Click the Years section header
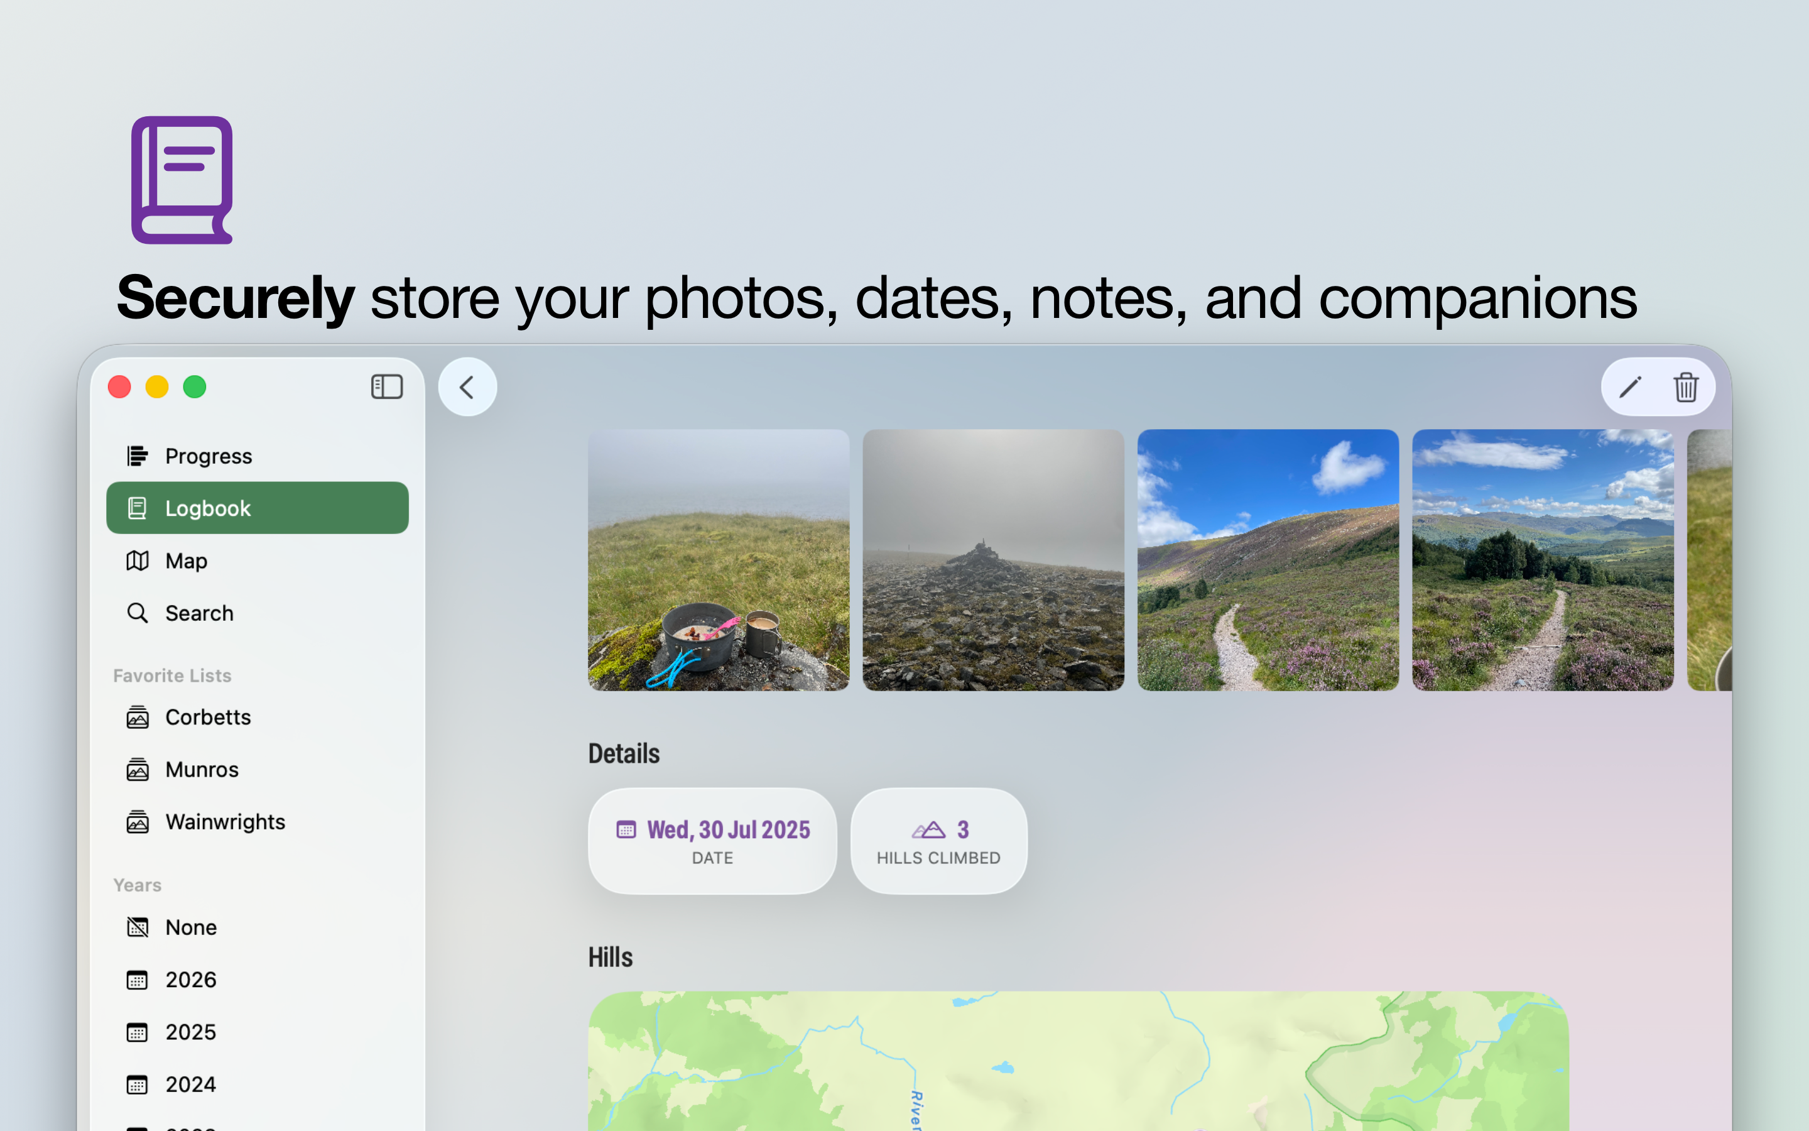Viewport: 1809px width, 1131px height. click(138, 885)
